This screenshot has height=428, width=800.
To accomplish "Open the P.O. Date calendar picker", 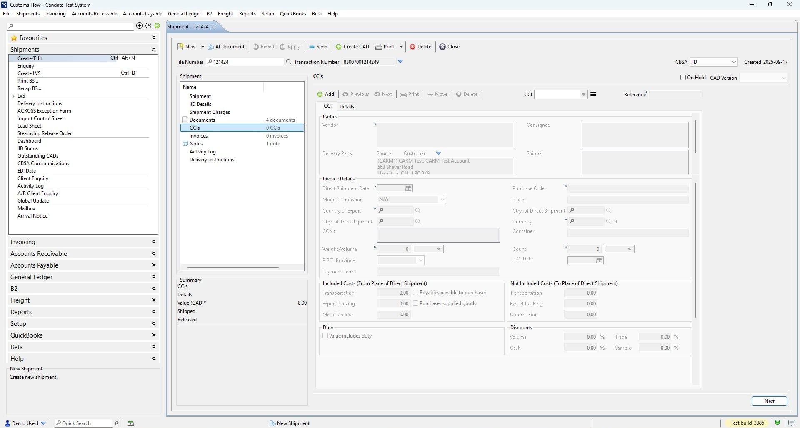I will tap(599, 260).
